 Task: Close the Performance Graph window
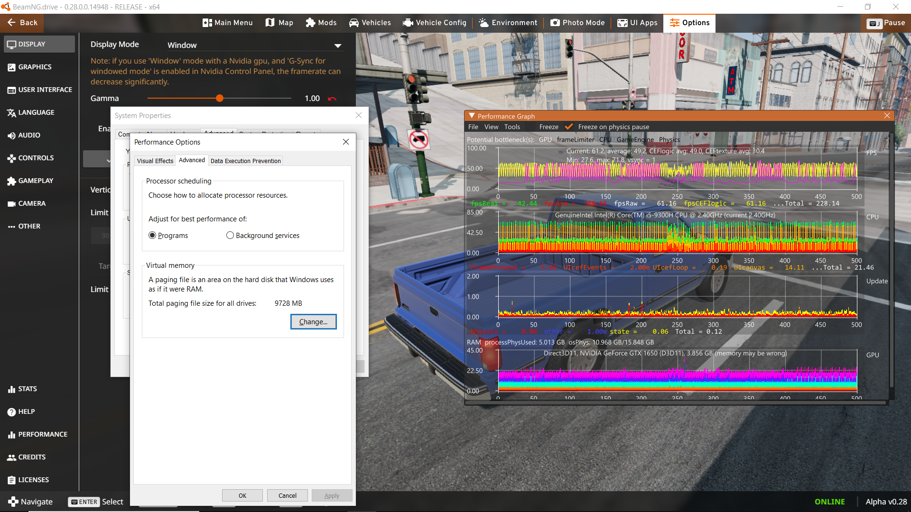[887, 116]
